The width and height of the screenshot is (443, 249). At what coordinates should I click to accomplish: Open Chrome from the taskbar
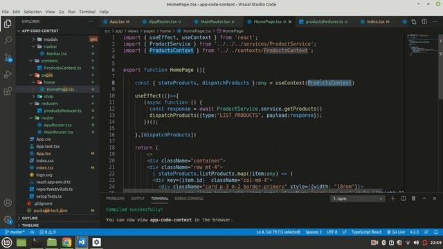66,242
